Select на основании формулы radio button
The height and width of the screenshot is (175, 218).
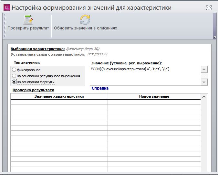coord(14,82)
